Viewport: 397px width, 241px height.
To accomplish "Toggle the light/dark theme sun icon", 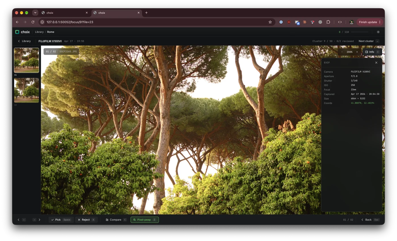I will click(x=378, y=32).
